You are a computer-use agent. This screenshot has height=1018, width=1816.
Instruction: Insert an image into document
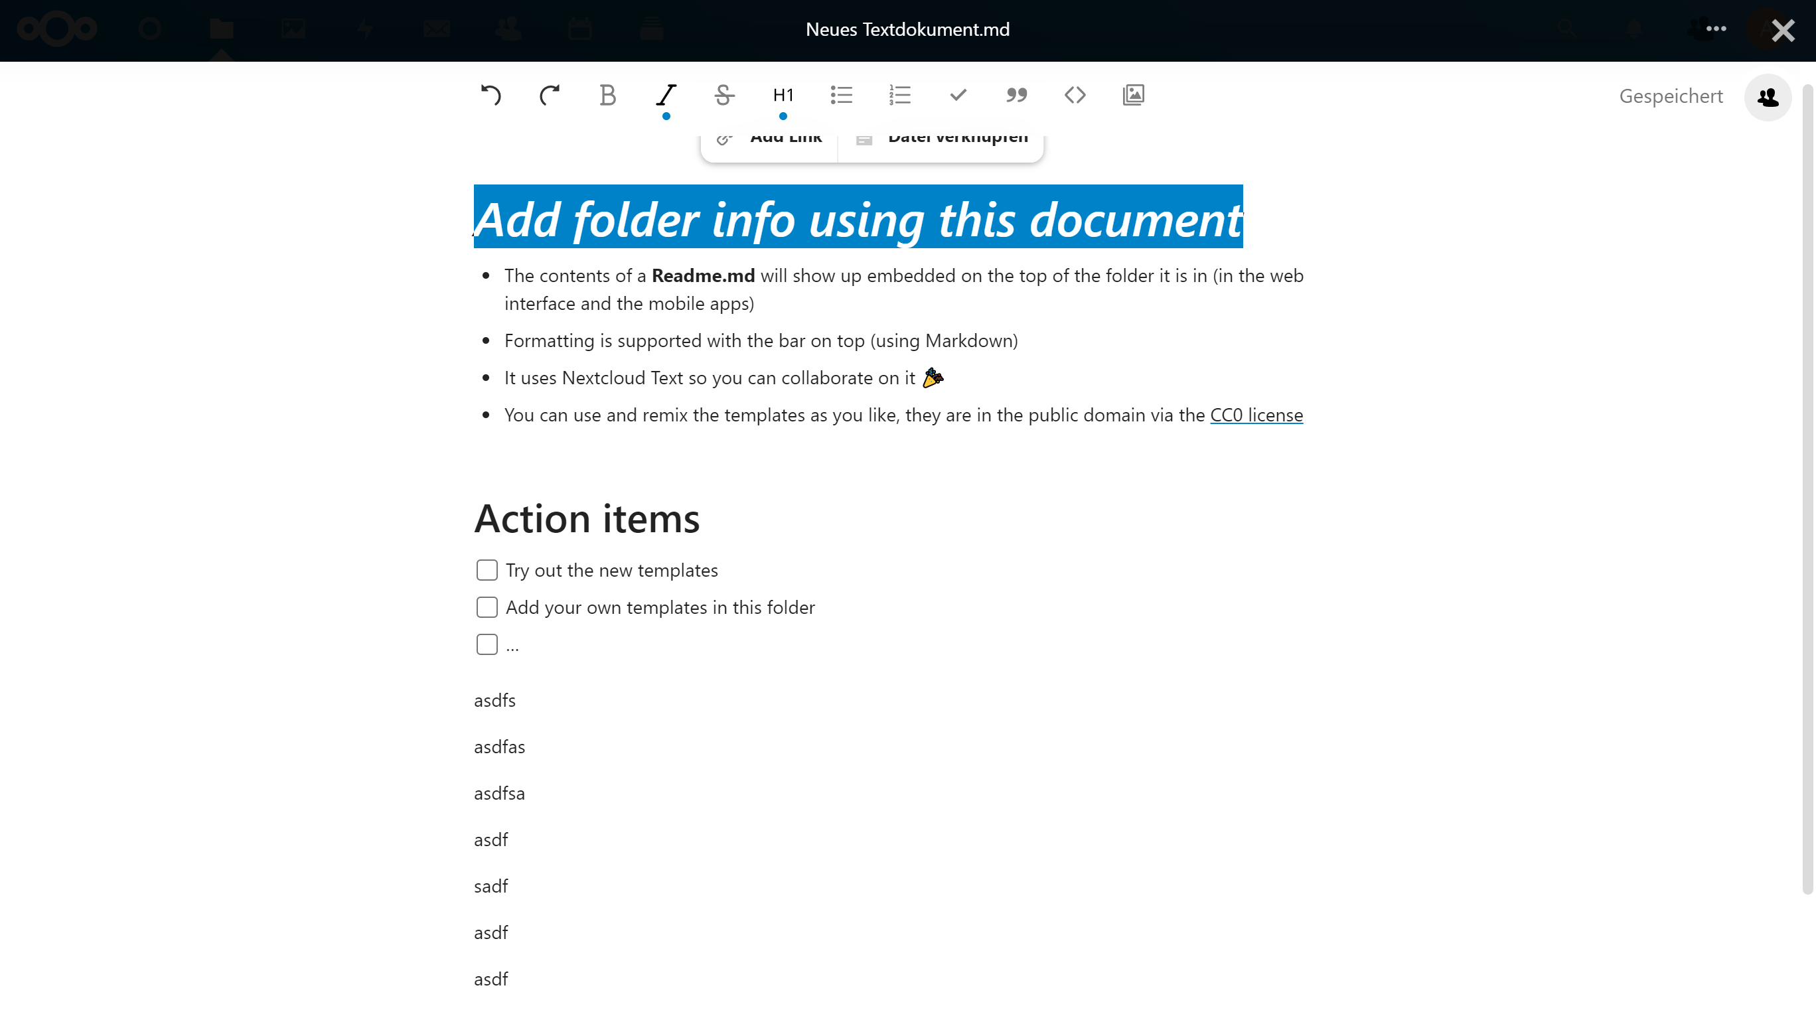tap(1133, 95)
